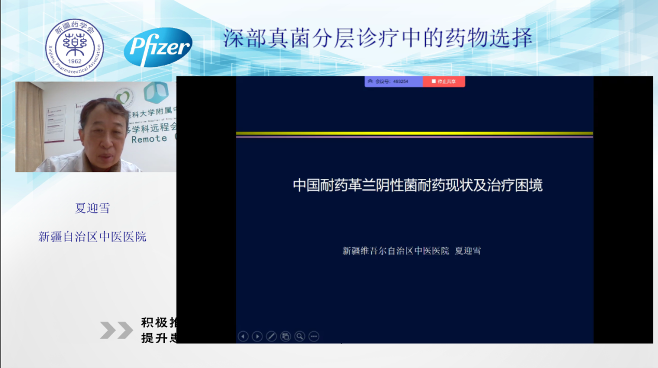Select the pen annotation tool

point(271,336)
